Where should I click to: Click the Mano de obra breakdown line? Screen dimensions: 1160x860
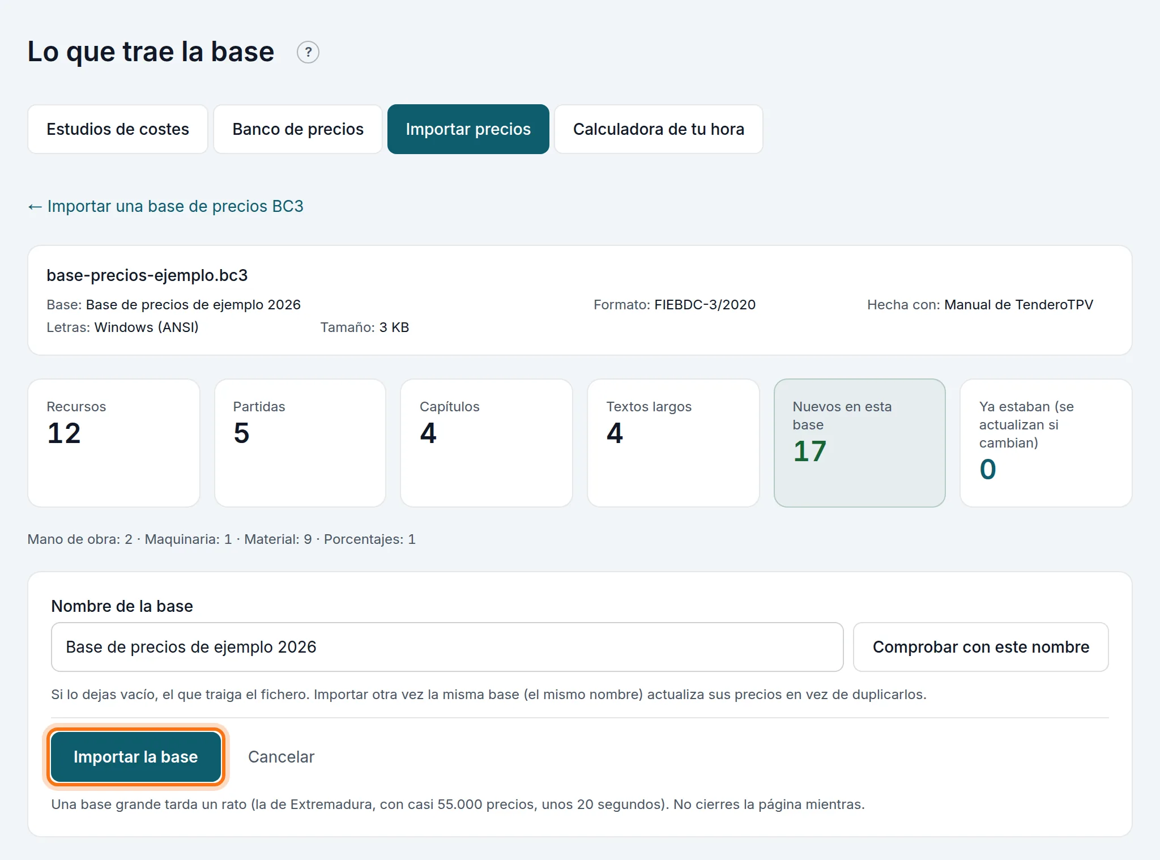point(221,539)
